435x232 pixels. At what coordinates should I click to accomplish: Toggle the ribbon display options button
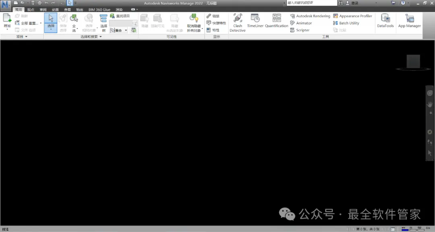click(133, 9)
